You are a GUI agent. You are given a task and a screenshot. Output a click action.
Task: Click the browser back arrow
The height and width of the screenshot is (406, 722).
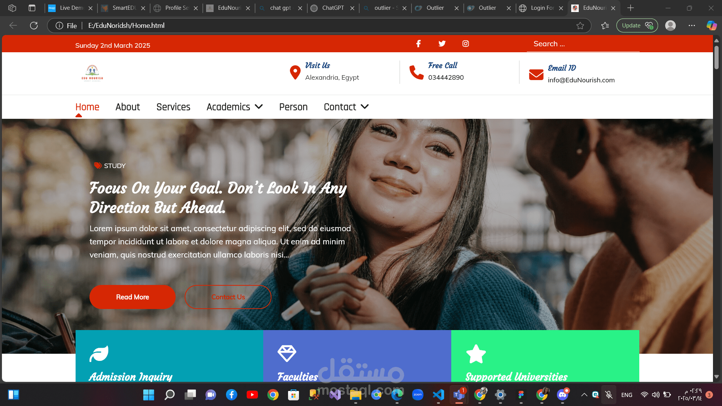pyautogui.click(x=13, y=26)
